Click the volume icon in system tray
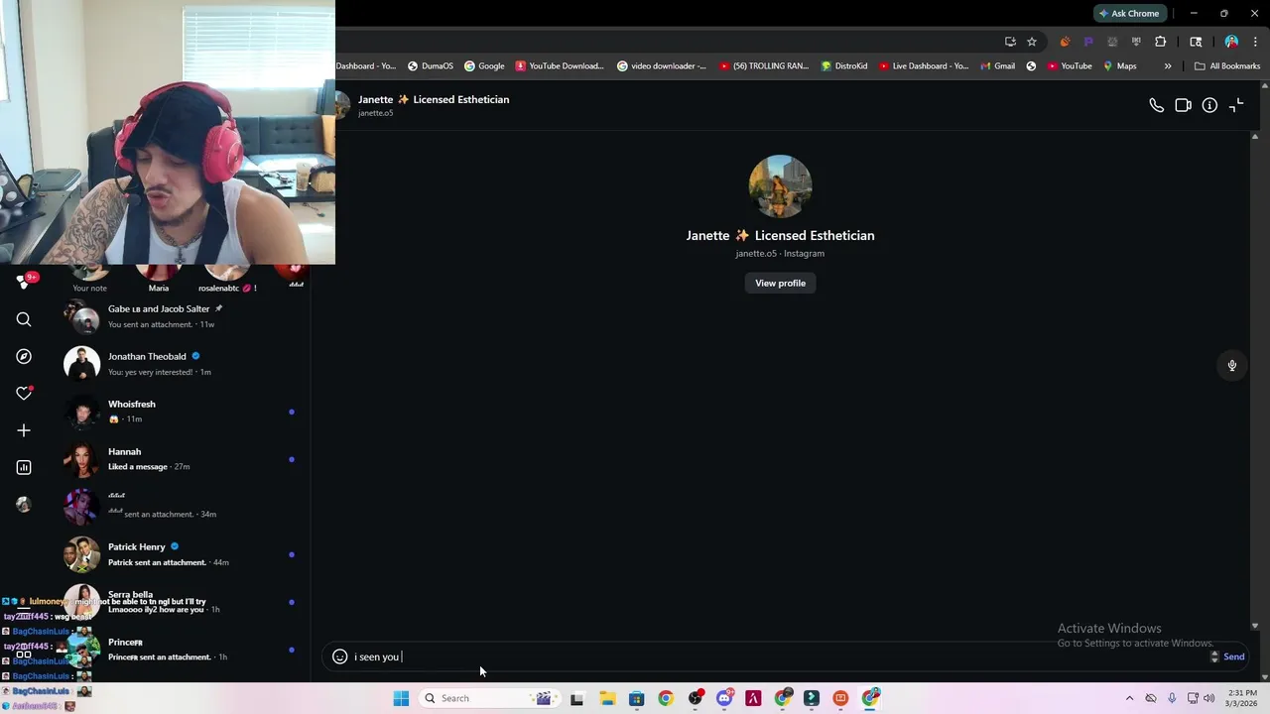Image resolution: width=1270 pixels, height=714 pixels. pos(1208,698)
